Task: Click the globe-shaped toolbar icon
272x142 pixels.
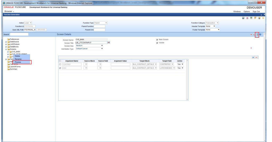Action: (x=259, y=18)
